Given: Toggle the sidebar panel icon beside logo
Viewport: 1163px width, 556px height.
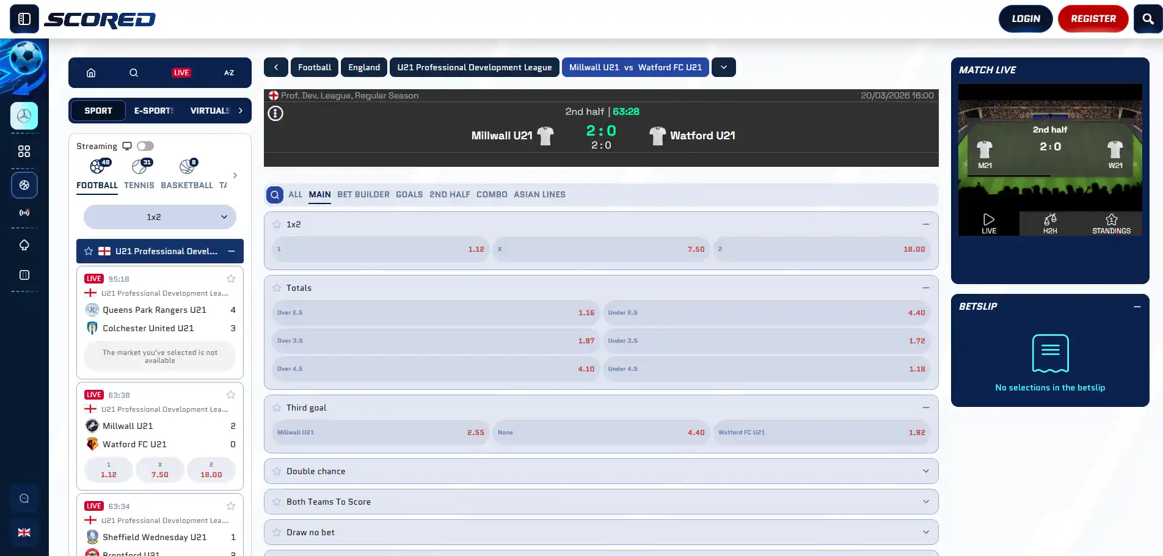Looking at the screenshot, I should click(x=24, y=19).
